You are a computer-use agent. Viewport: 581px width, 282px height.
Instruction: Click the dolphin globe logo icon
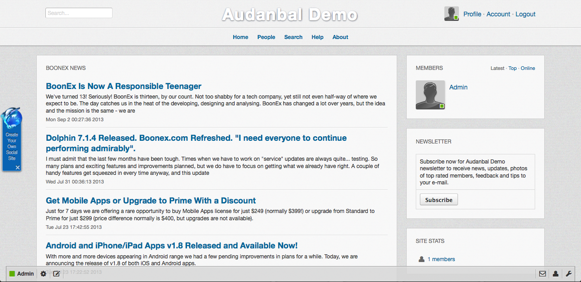11,118
